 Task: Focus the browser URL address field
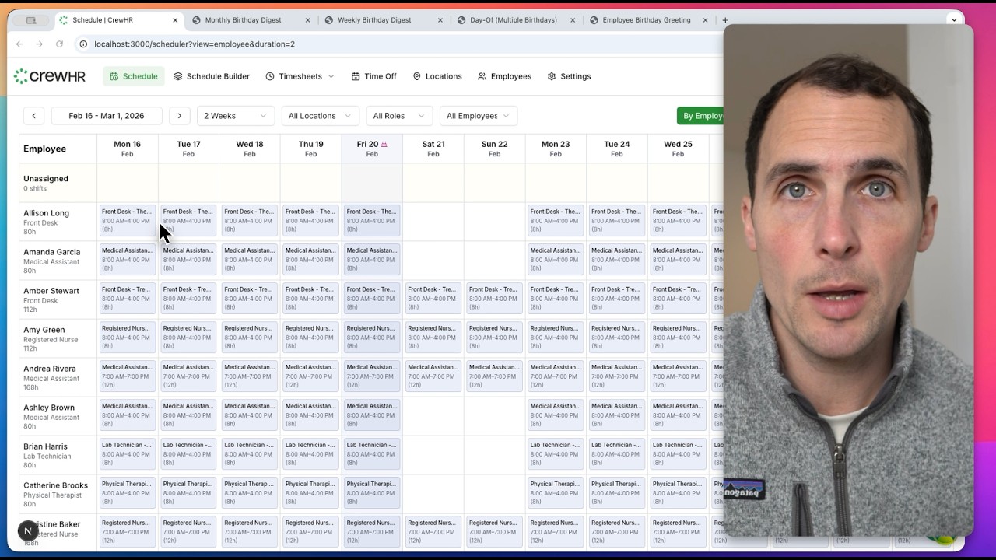coord(405,44)
